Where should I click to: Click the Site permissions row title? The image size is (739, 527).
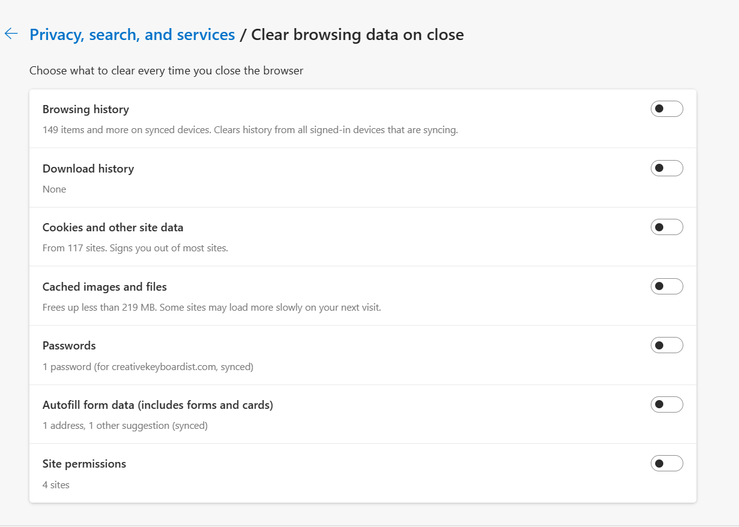point(84,464)
